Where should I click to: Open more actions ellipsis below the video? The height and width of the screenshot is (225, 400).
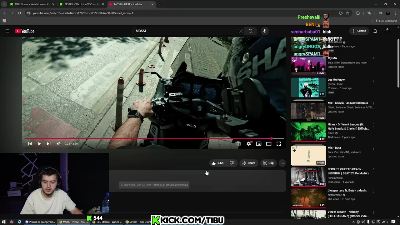pos(282,163)
